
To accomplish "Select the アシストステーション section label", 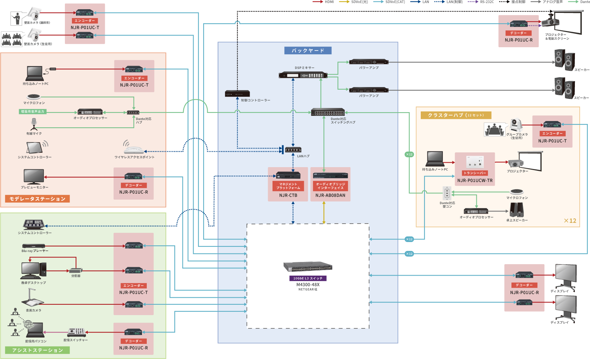I will [x=37, y=350].
